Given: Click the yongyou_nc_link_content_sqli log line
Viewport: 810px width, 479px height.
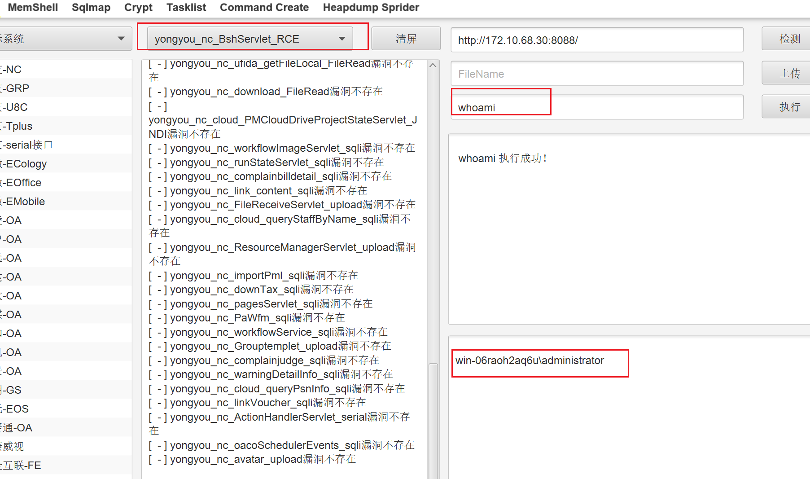Looking at the screenshot, I should pyautogui.click(x=258, y=191).
